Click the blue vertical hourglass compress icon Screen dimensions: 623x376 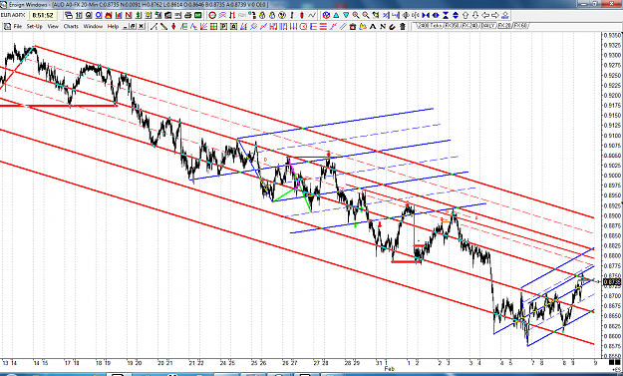(x=446, y=16)
